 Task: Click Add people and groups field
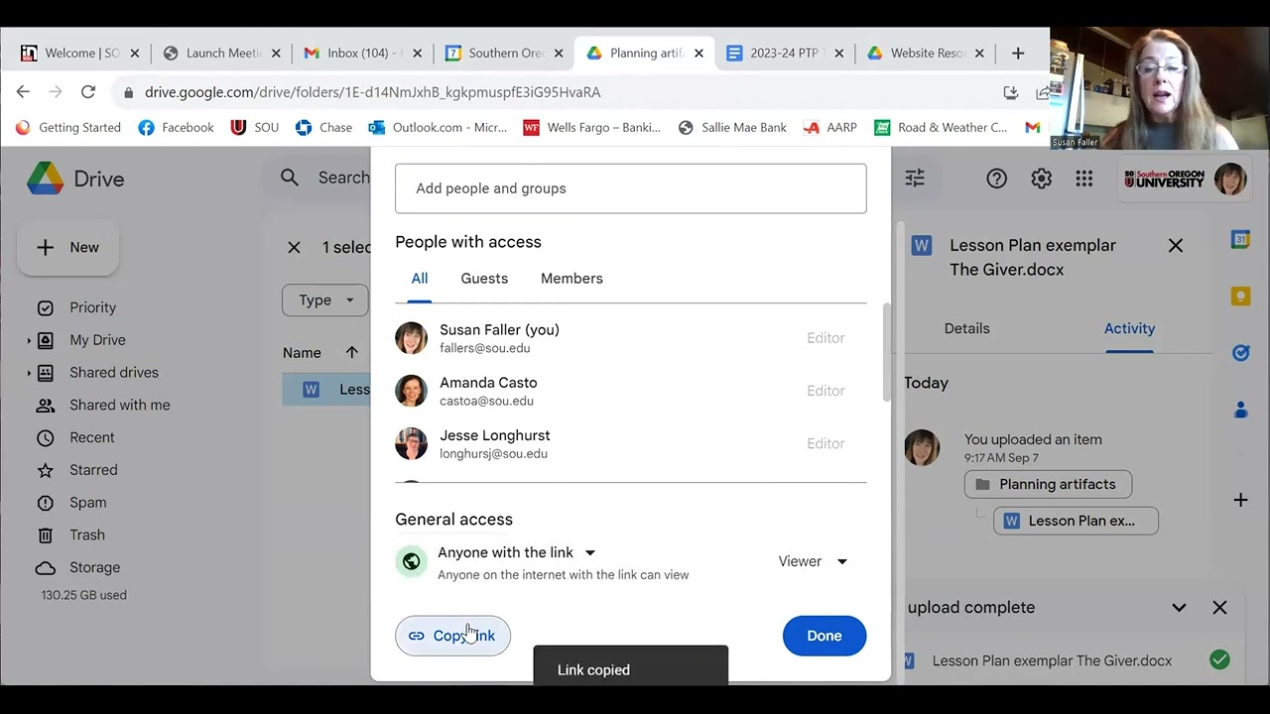(x=631, y=188)
